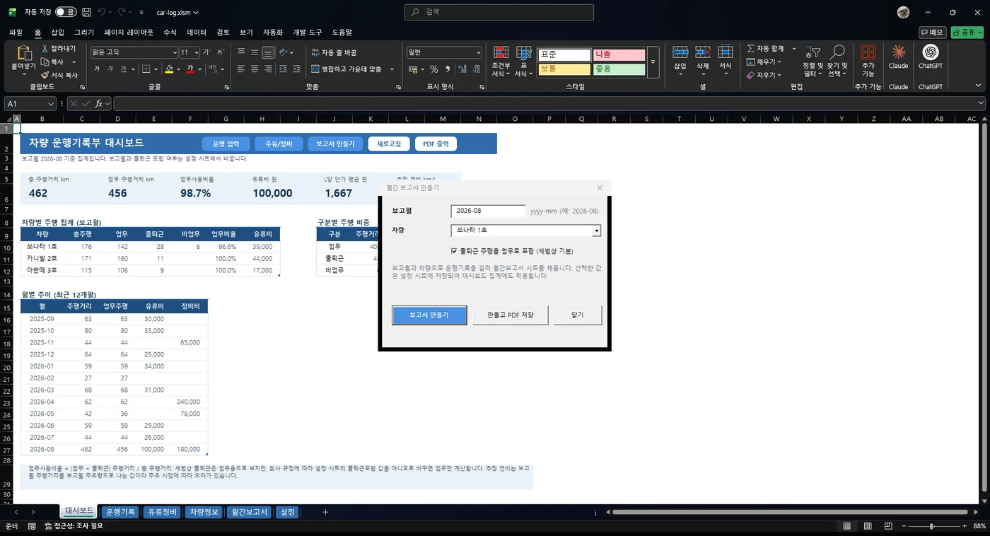Open the font size dropdown showing 11
Image resolution: width=990 pixels, height=536 pixels.
click(196, 52)
